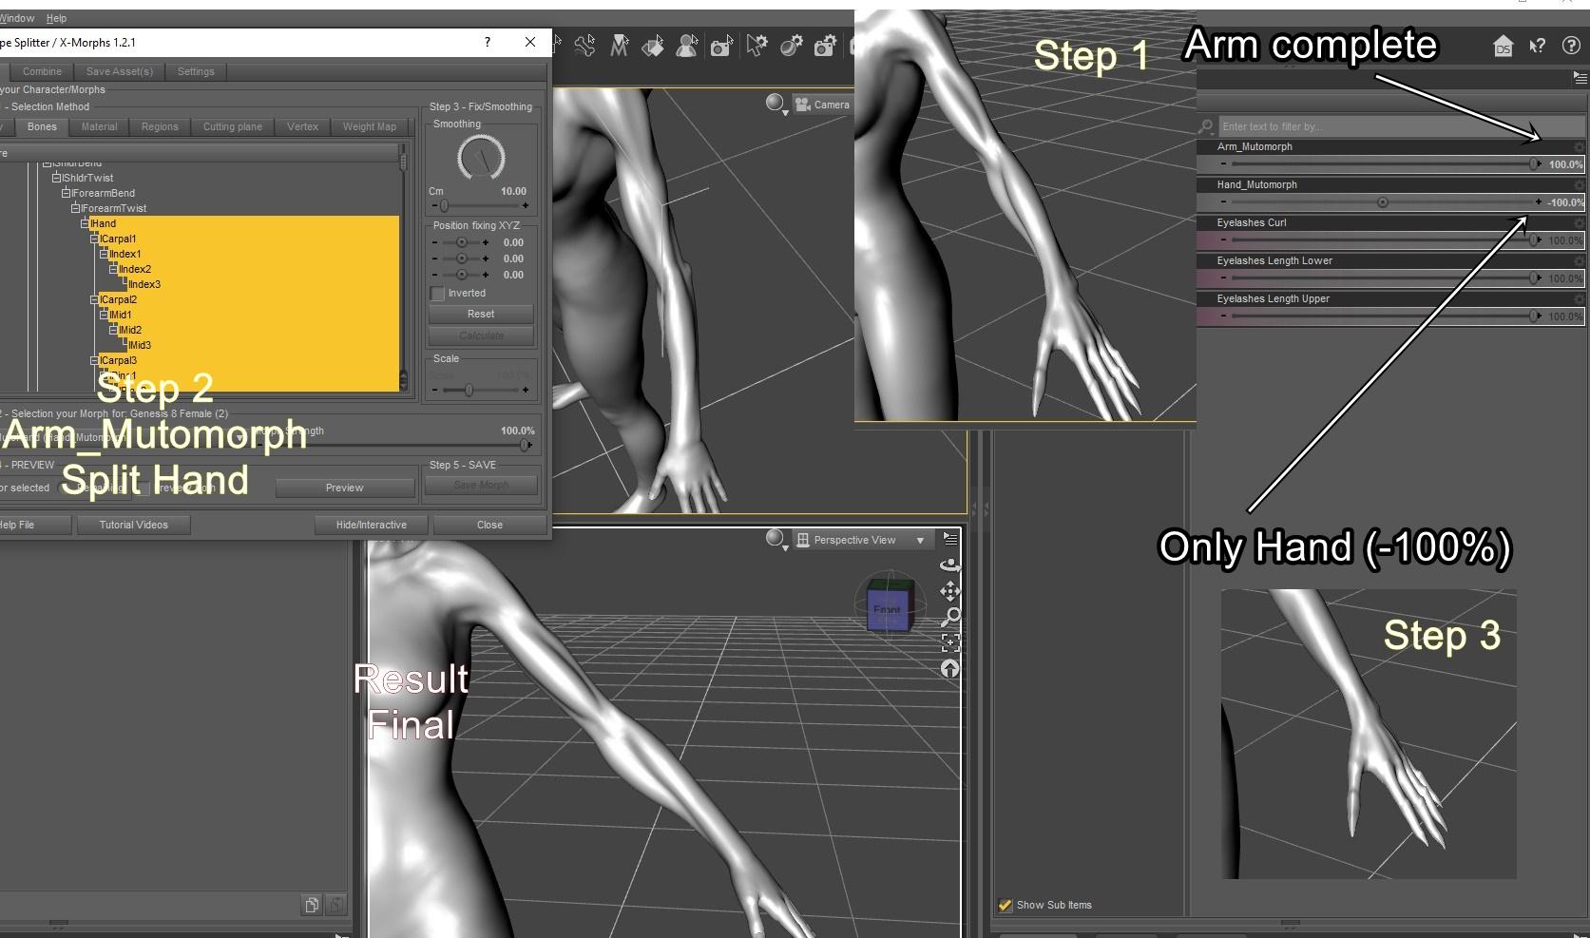The image size is (1590, 938).
Task: Click the Tutorial Videos button
Action: 133,525
